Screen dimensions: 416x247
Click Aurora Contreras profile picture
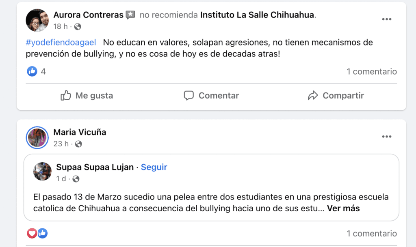(37, 20)
